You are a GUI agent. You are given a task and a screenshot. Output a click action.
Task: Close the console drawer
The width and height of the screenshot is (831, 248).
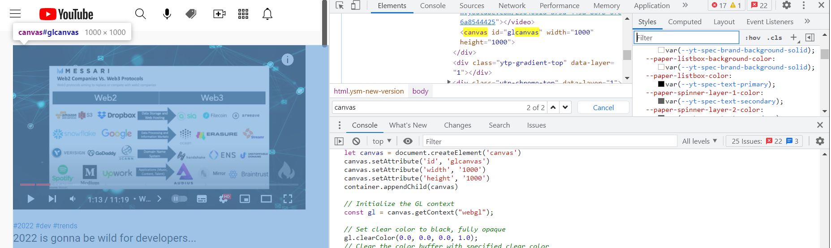point(820,125)
